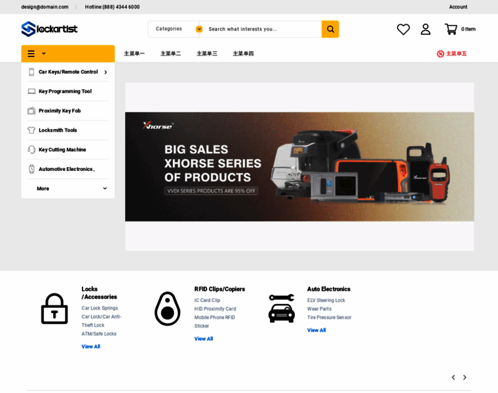Click the orange search magnifier button
Screen dimensions: 498x393
coord(330,29)
